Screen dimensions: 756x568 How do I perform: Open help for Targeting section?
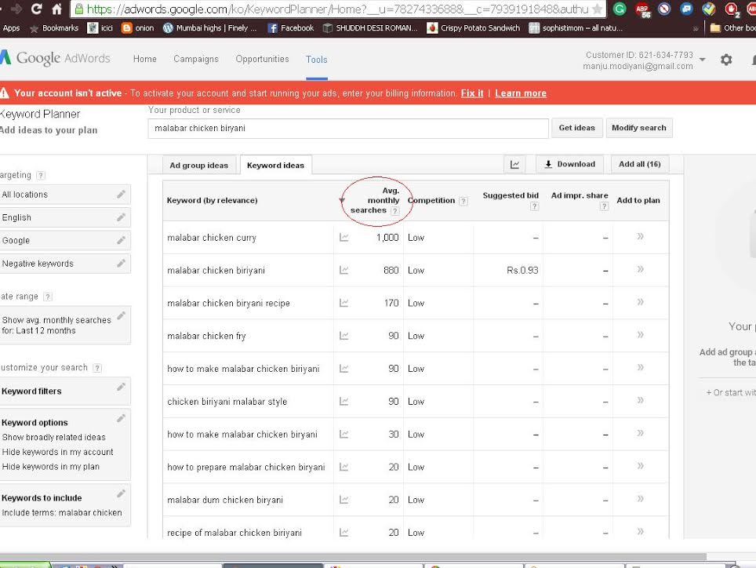(41, 175)
